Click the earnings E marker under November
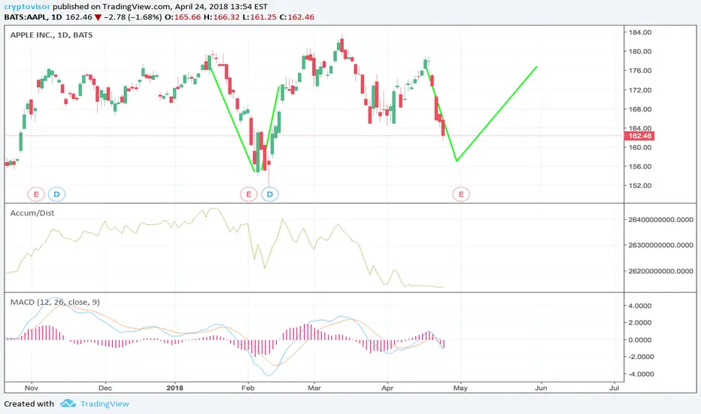 pyautogui.click(x=36, y=194)
